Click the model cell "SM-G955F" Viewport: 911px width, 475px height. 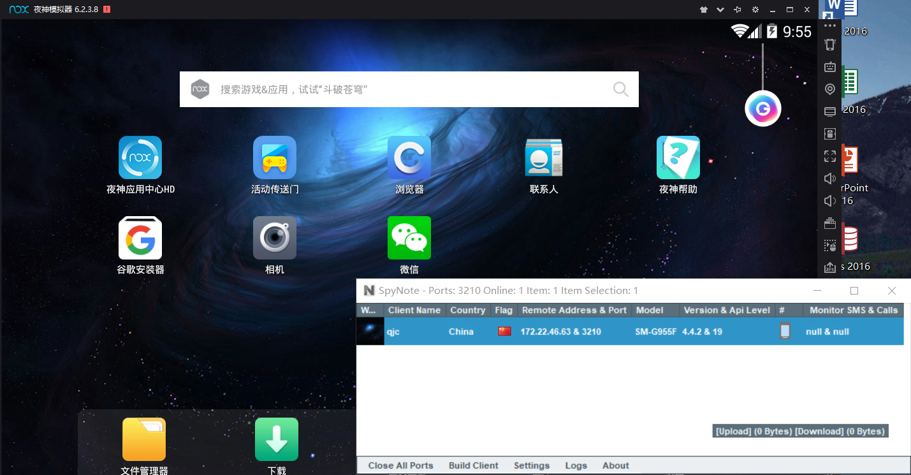(656, 332)
